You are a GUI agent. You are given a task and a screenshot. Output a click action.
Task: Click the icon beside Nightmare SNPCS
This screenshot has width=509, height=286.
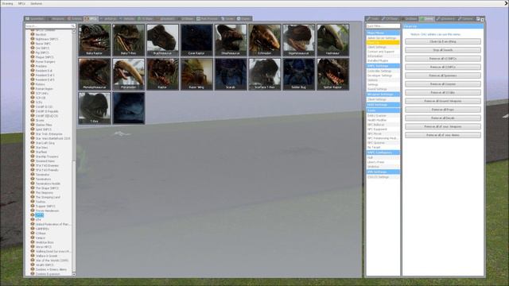click(33, 39)
